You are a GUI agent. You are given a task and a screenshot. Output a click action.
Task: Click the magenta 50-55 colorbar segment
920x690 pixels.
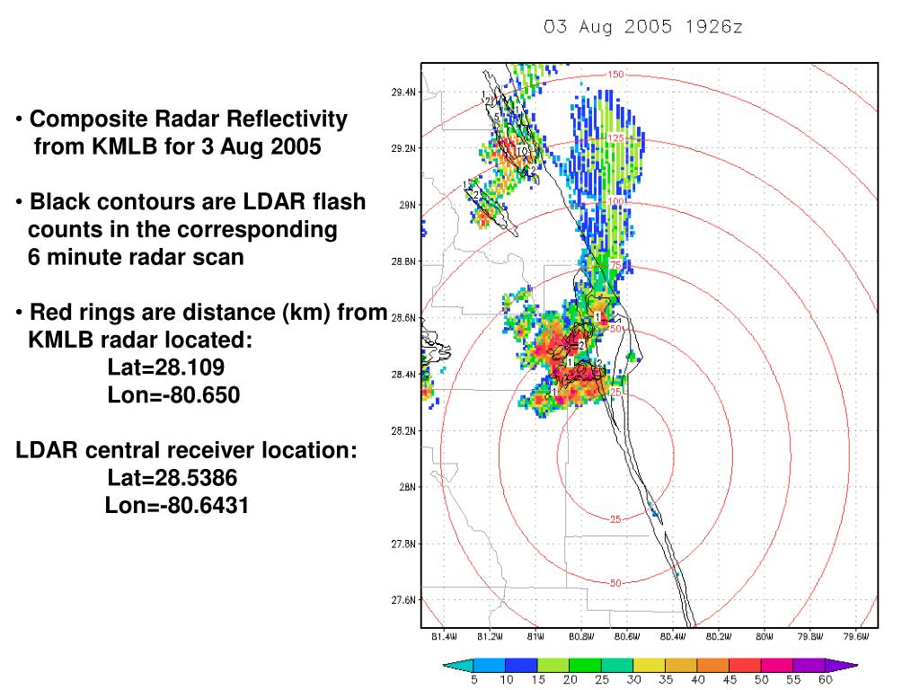pyautogui.click(x=777, y=665)
